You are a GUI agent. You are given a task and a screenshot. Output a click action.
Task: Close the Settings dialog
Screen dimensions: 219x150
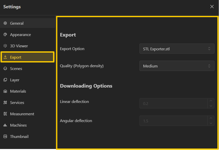click(212, 7)
